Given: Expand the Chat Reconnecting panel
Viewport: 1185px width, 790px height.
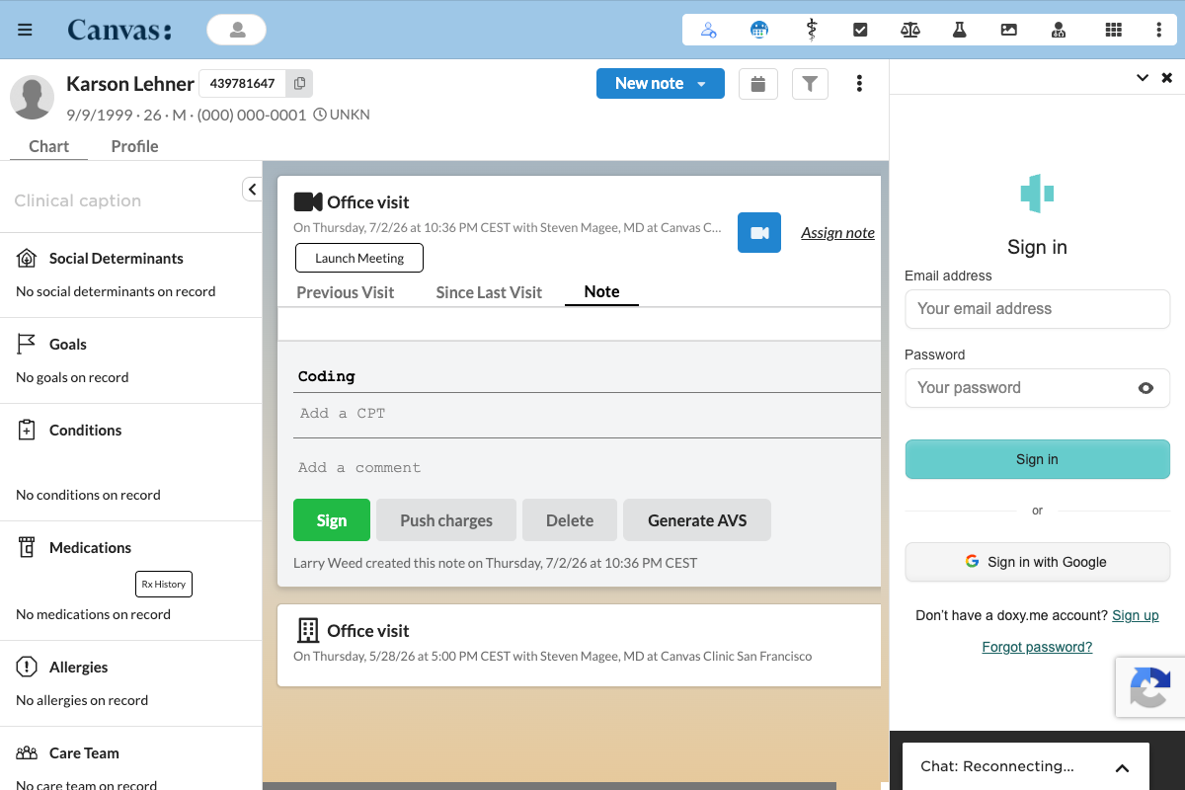Looking at the screenshot, I should tap(1122, 767).
